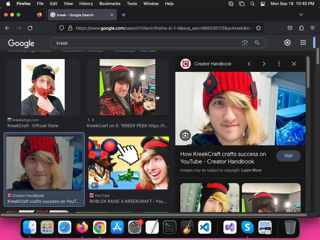Open ROBLOX RAISE A KREEKCRAFT YouTube result
The height and width of the screenshot is (240, 320).
(x=128, y=201)
